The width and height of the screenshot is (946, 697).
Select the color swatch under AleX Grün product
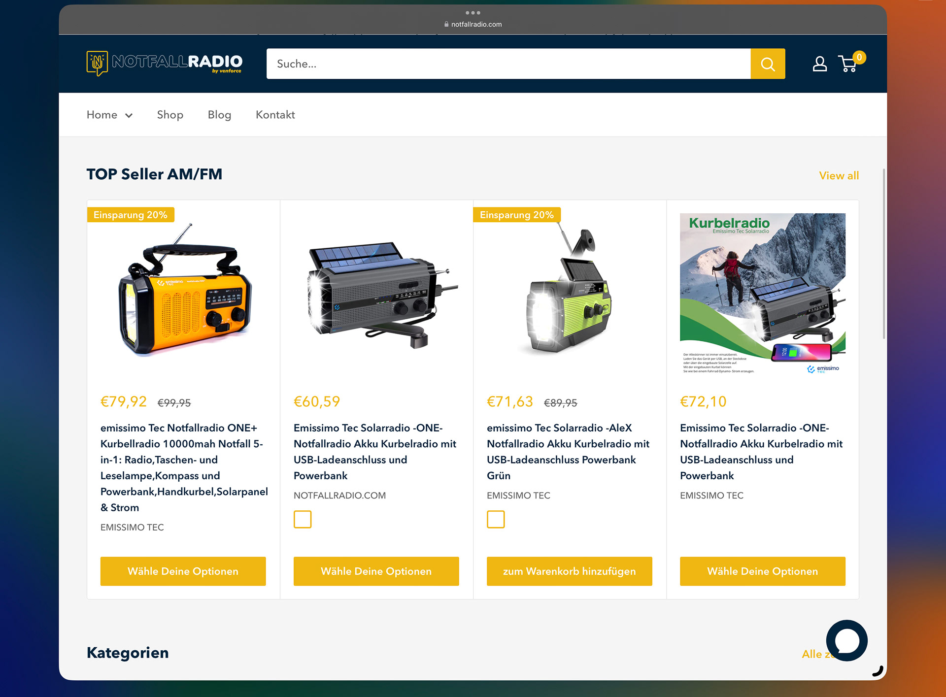[496, 519]
